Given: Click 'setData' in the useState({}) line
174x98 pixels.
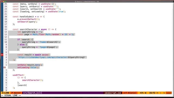Looking at the screenshot, I should tap(32, 4).
